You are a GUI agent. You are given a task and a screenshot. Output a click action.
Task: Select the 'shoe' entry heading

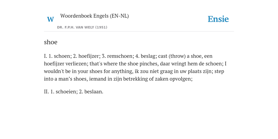click(x=51, y=42)
